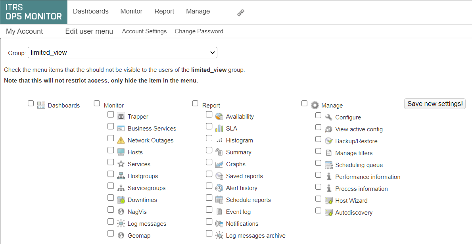Click the View active config label

(359, 129)
